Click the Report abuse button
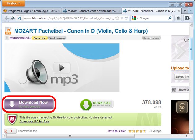Viewport: 195px width, 140px height. (151, 38)
